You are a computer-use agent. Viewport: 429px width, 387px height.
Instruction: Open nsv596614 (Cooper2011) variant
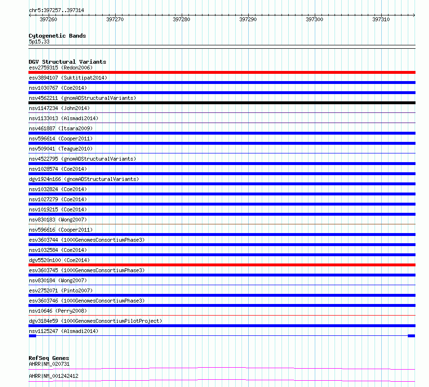pos(61,138)
